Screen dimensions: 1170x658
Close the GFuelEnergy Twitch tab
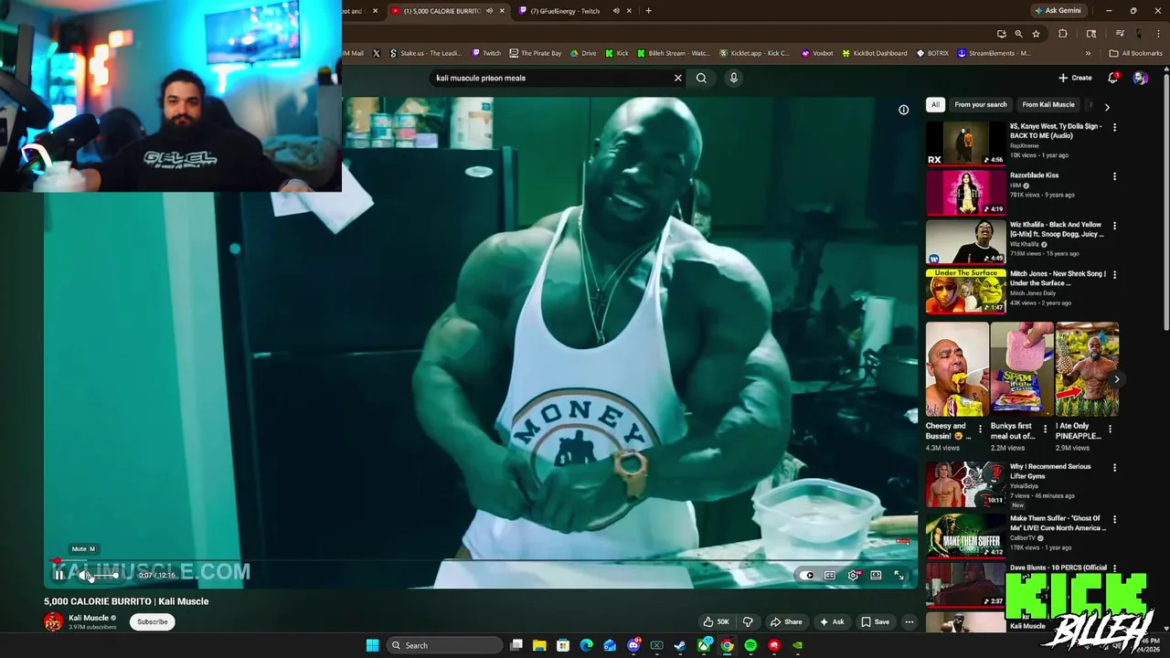click(629, 11)
